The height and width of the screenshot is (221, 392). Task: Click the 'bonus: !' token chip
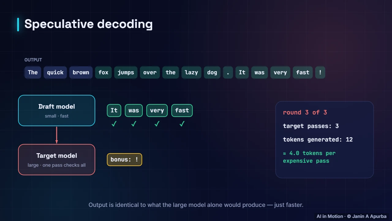[125, 160]
